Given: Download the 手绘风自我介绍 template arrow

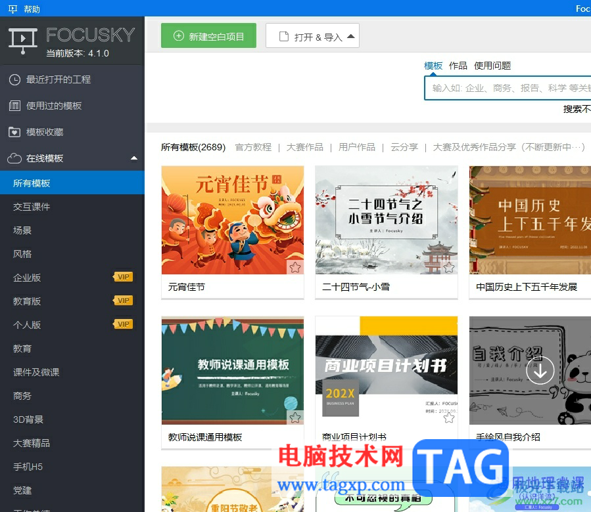Looking at the screenshot, I should [x=540, y=371].
